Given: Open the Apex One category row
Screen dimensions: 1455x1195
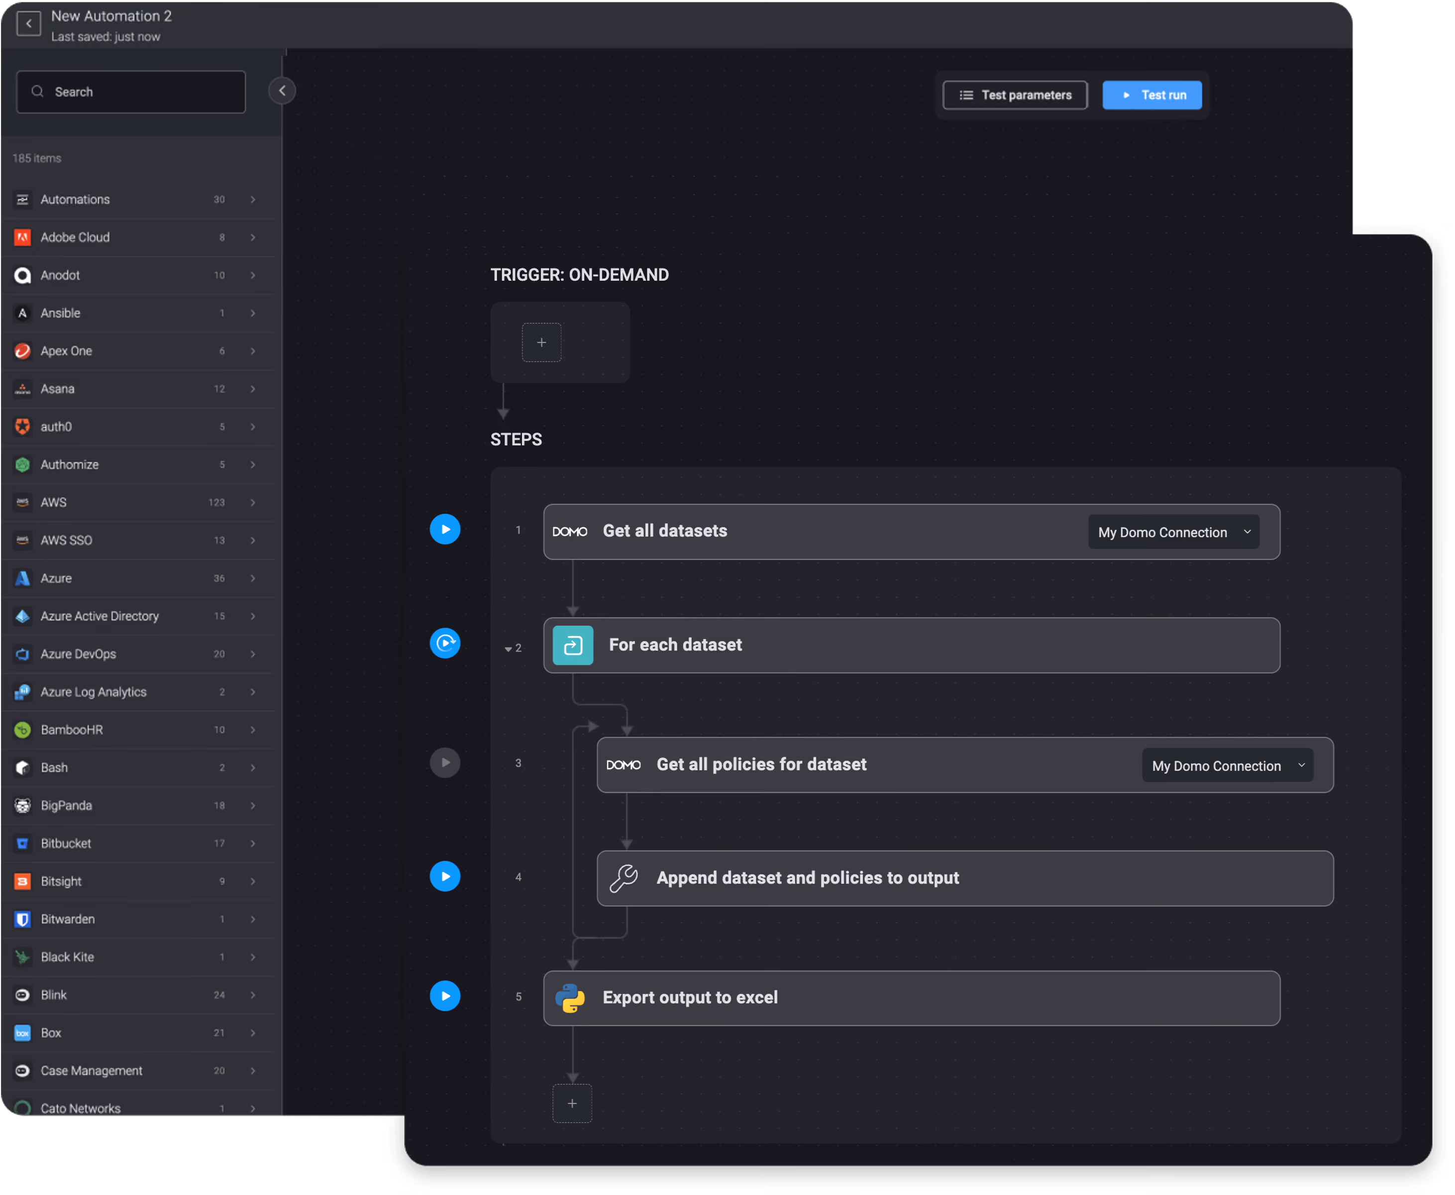Looking at the screenshot, I should pos(138,351).
